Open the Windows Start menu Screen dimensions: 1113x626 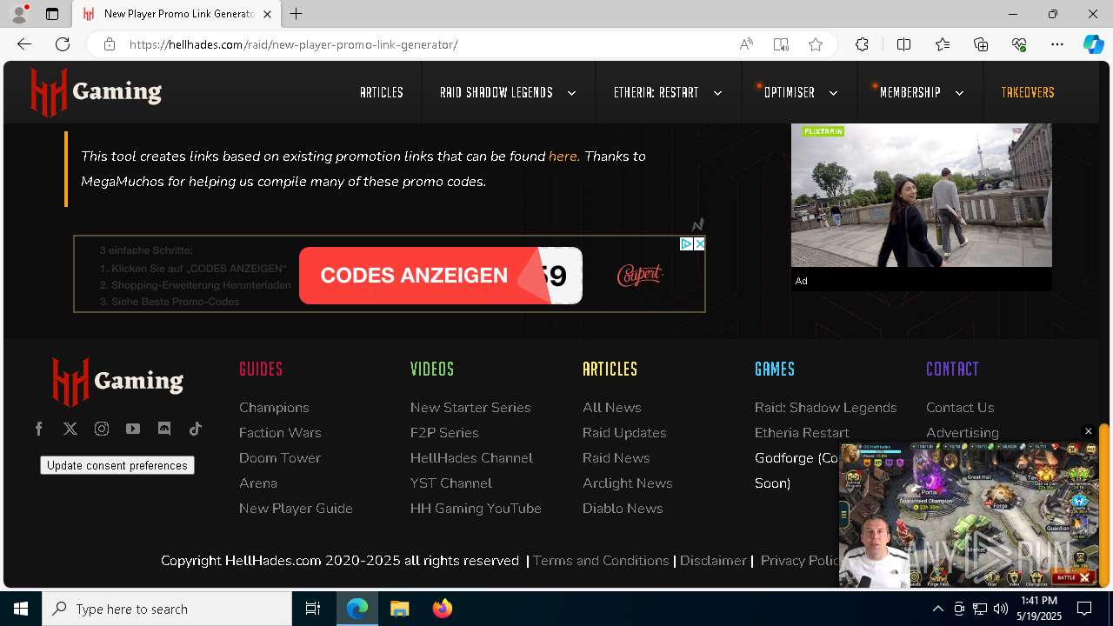[21, 609]
